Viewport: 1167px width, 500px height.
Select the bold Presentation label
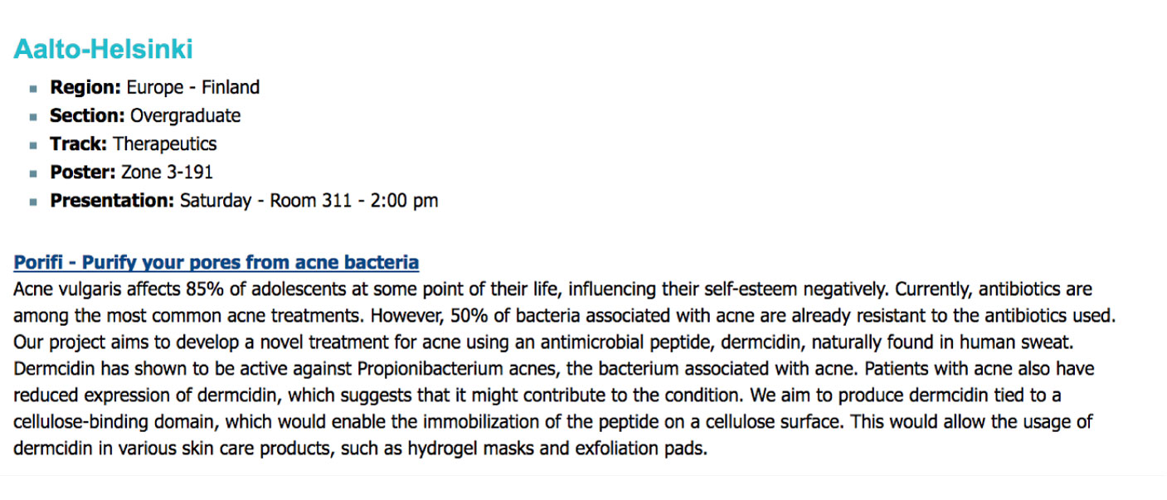click(x=113, y=201)
